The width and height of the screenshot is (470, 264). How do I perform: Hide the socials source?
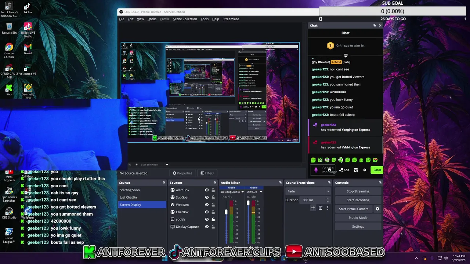click(x=207, y=219)
